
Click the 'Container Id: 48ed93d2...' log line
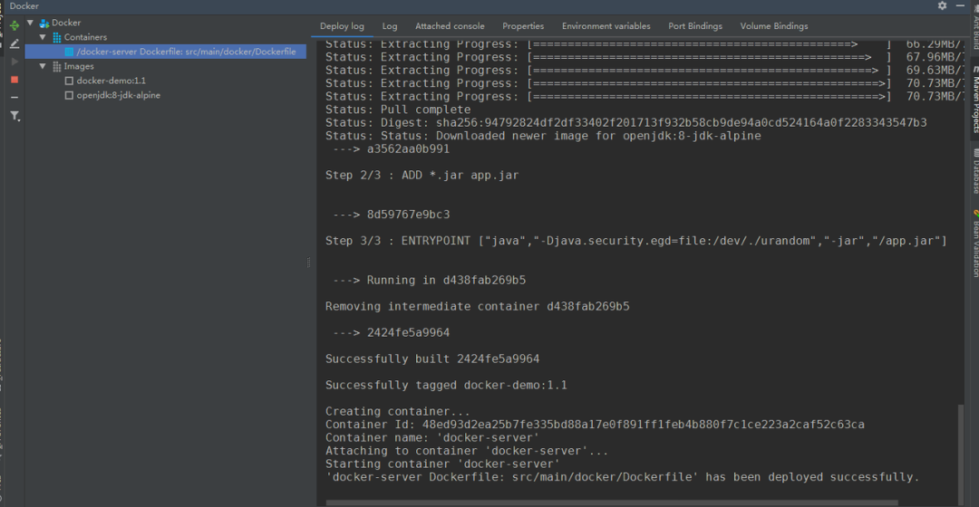pos(595,425)
